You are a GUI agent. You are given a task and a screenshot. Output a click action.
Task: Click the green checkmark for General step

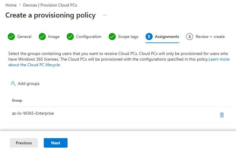point(11,37)
